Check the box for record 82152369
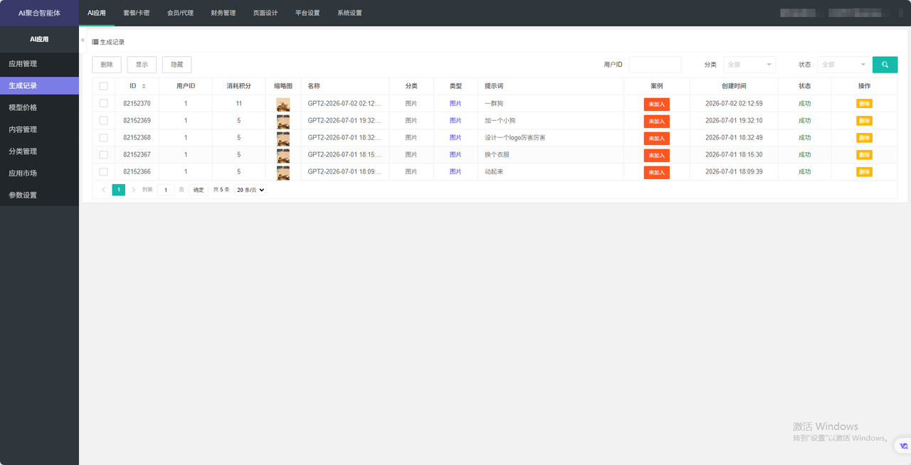911x465 pixels. (104, 121)
